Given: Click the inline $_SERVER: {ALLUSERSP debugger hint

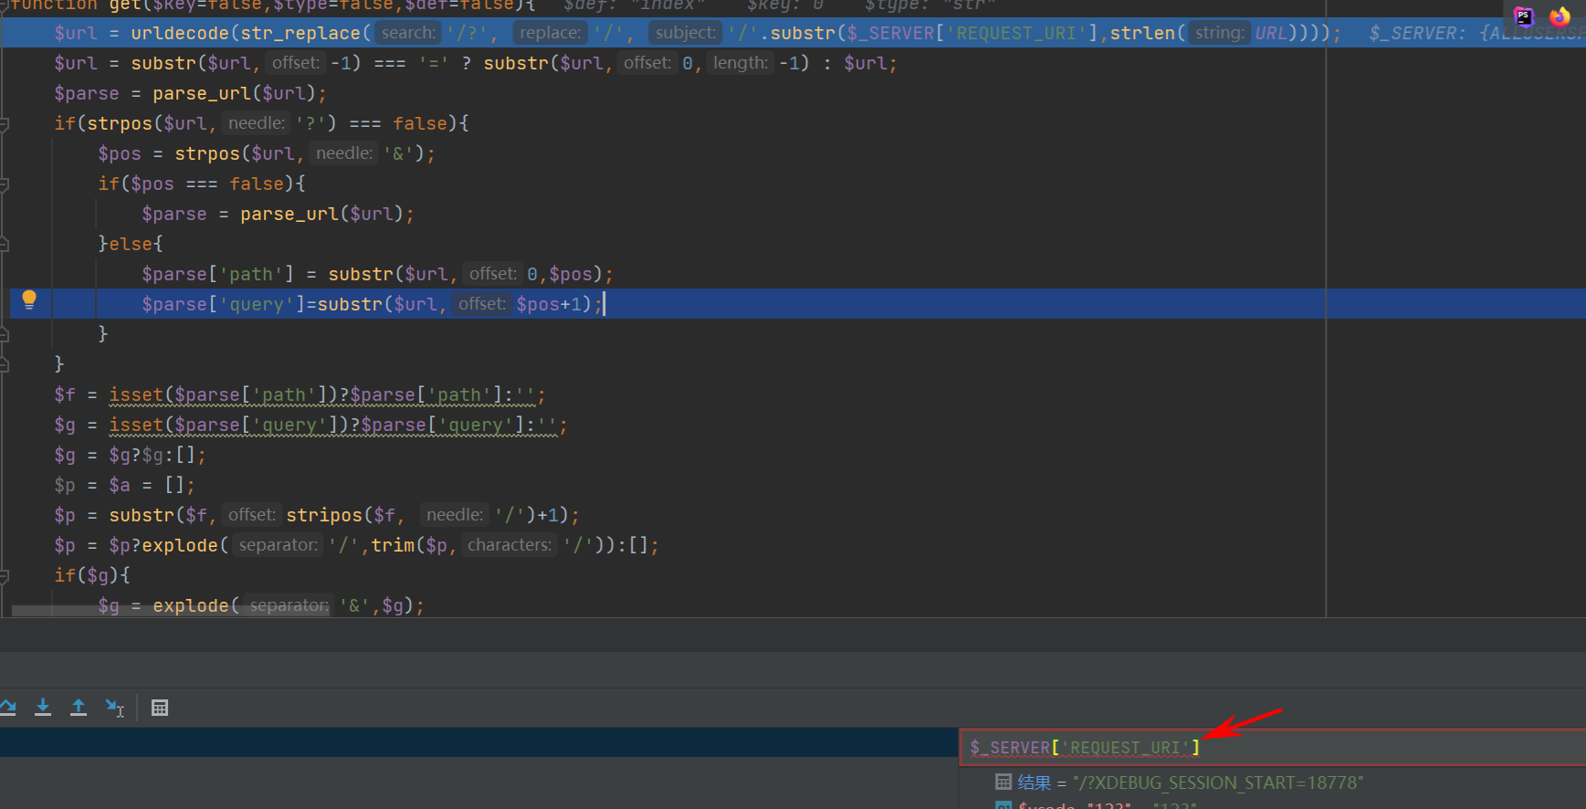Looking at the screenshot, I should click(1476, 33).
